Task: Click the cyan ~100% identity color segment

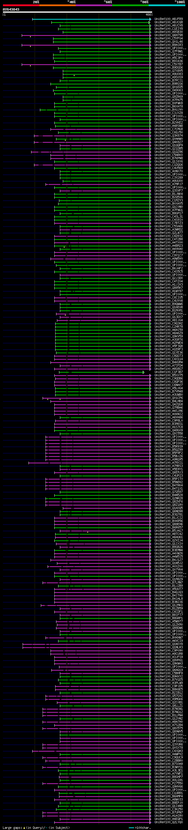Action: pos(167,5)
